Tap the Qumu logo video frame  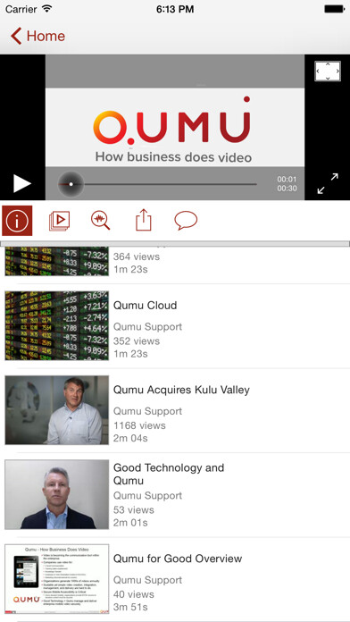175,127
